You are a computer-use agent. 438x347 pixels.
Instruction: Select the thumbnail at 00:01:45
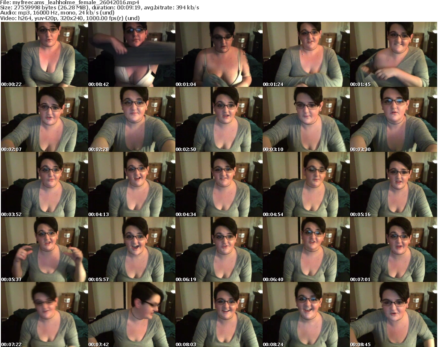click(394, 54)
